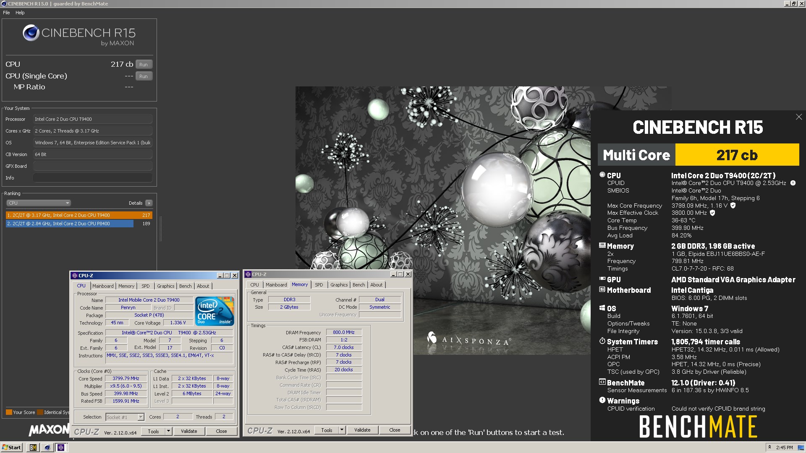Switch to Graphics tab in right CPU-Z

[x=339, y=285]
